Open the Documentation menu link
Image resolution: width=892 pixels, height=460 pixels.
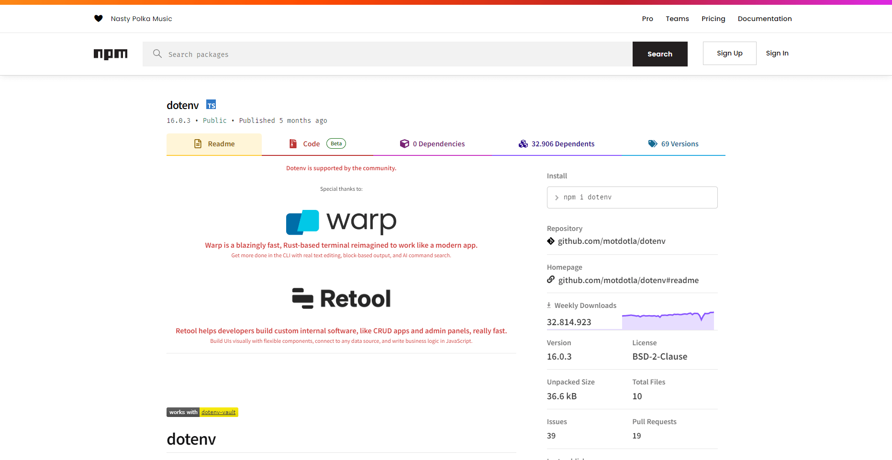click(765, 19)
